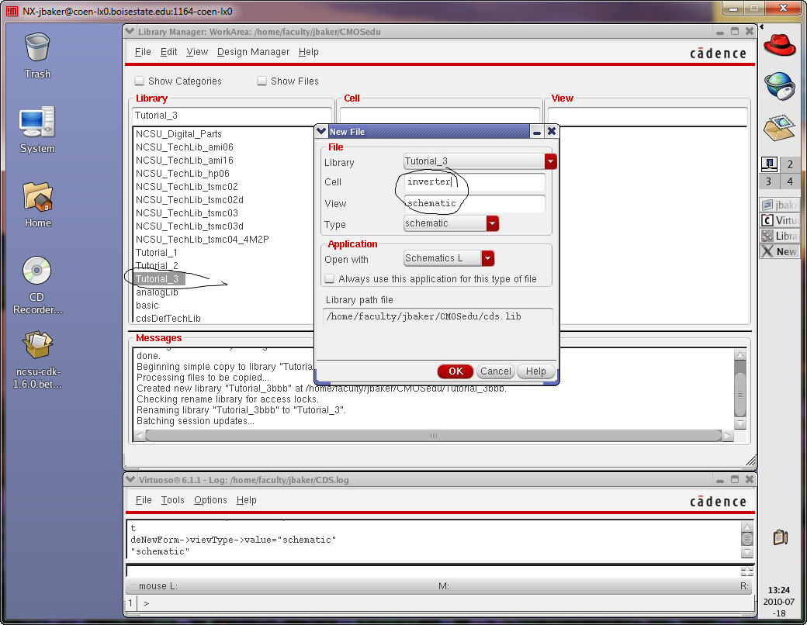Select basic library
Viewport: 807px width, 625px height.
147,305
